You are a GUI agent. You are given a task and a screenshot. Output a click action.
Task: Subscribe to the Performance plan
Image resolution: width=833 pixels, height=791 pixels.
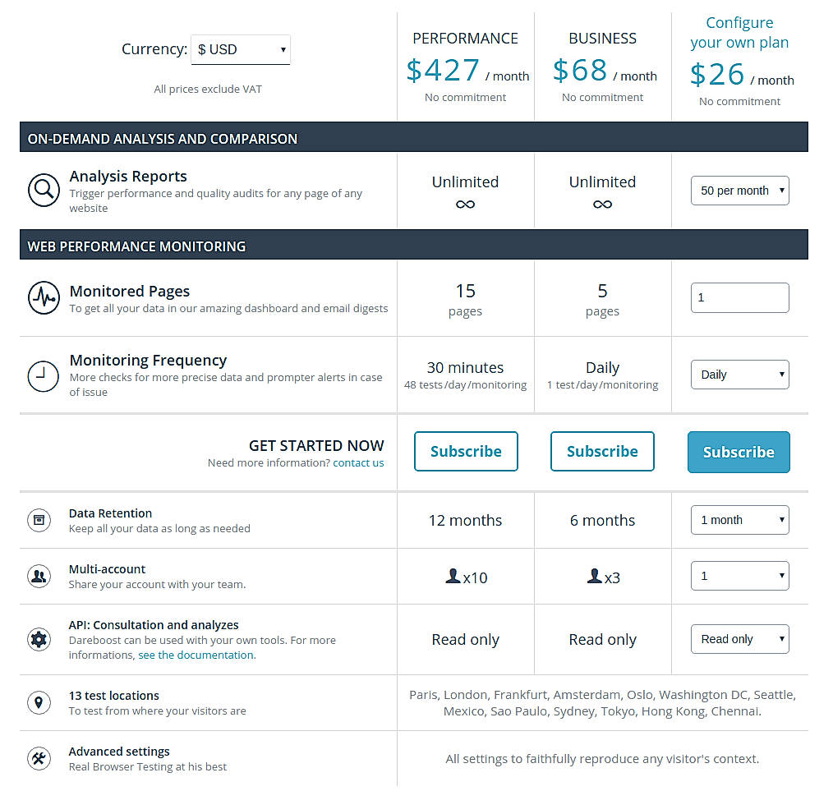pyautogui.click(x=466, y=451)
